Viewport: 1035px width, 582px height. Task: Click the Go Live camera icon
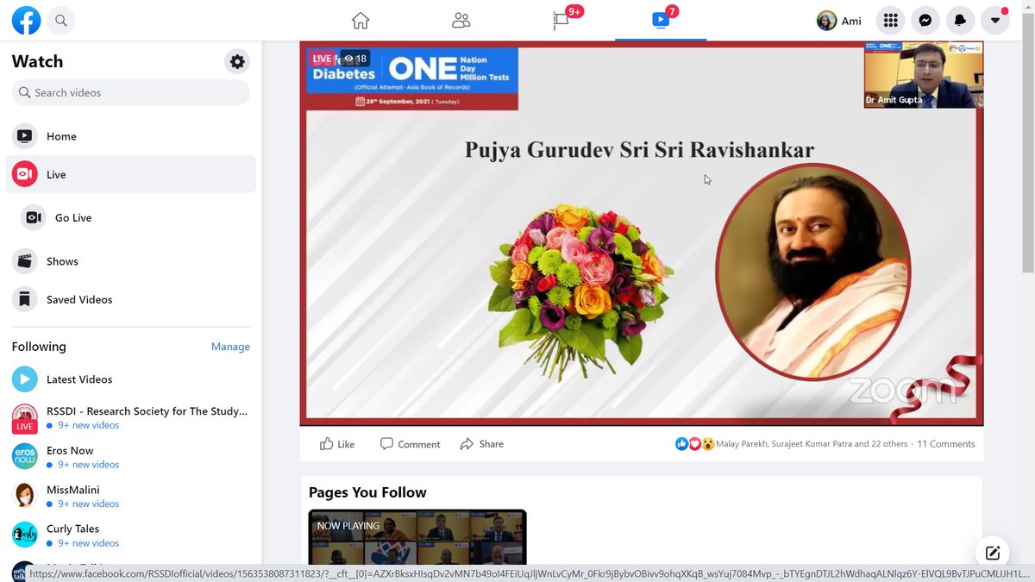pos(34,218)
